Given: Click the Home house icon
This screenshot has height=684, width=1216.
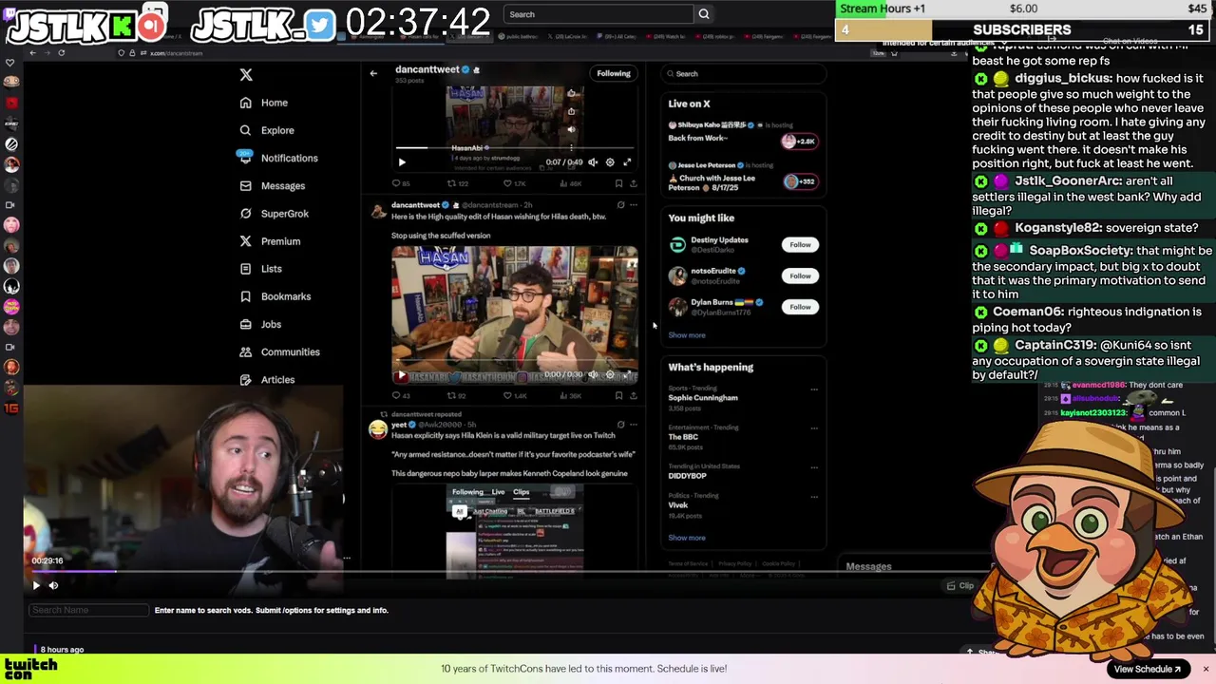Looking at the screenshot, I should pos(246,103).
